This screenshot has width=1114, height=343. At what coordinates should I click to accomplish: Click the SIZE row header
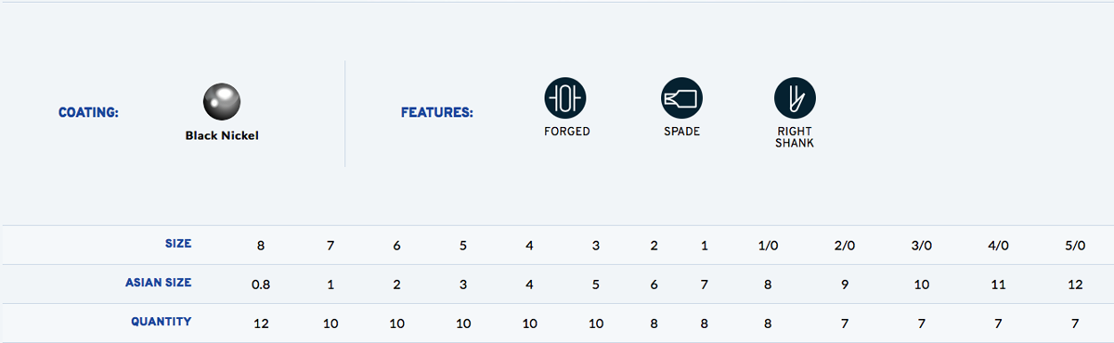[x=178, y=244]
